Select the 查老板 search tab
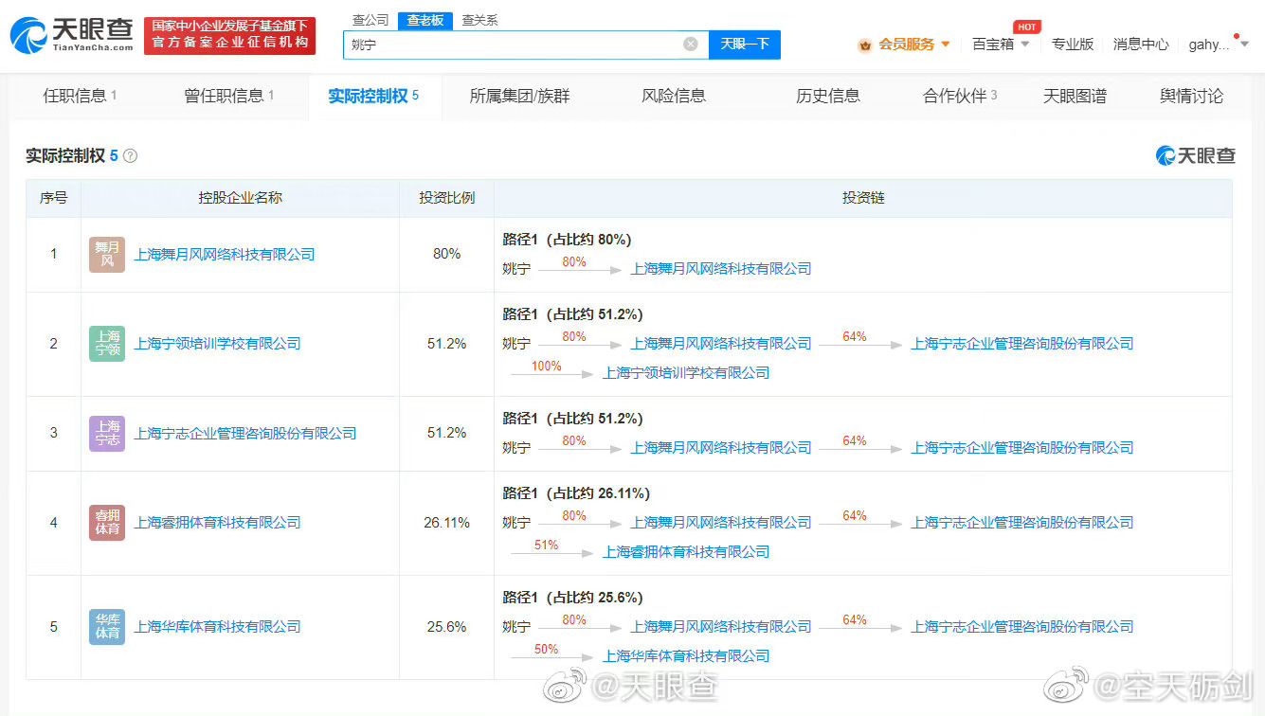The image size is (1265, 716). point(425,20)
